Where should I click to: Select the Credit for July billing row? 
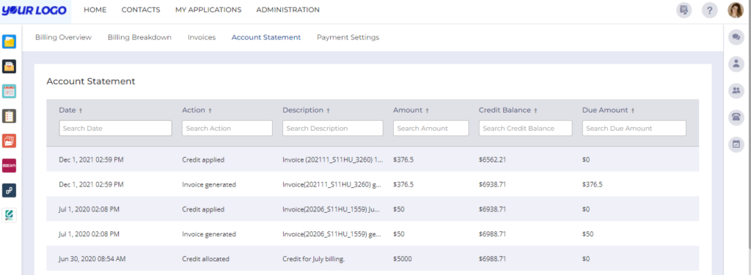pos(373,259)
